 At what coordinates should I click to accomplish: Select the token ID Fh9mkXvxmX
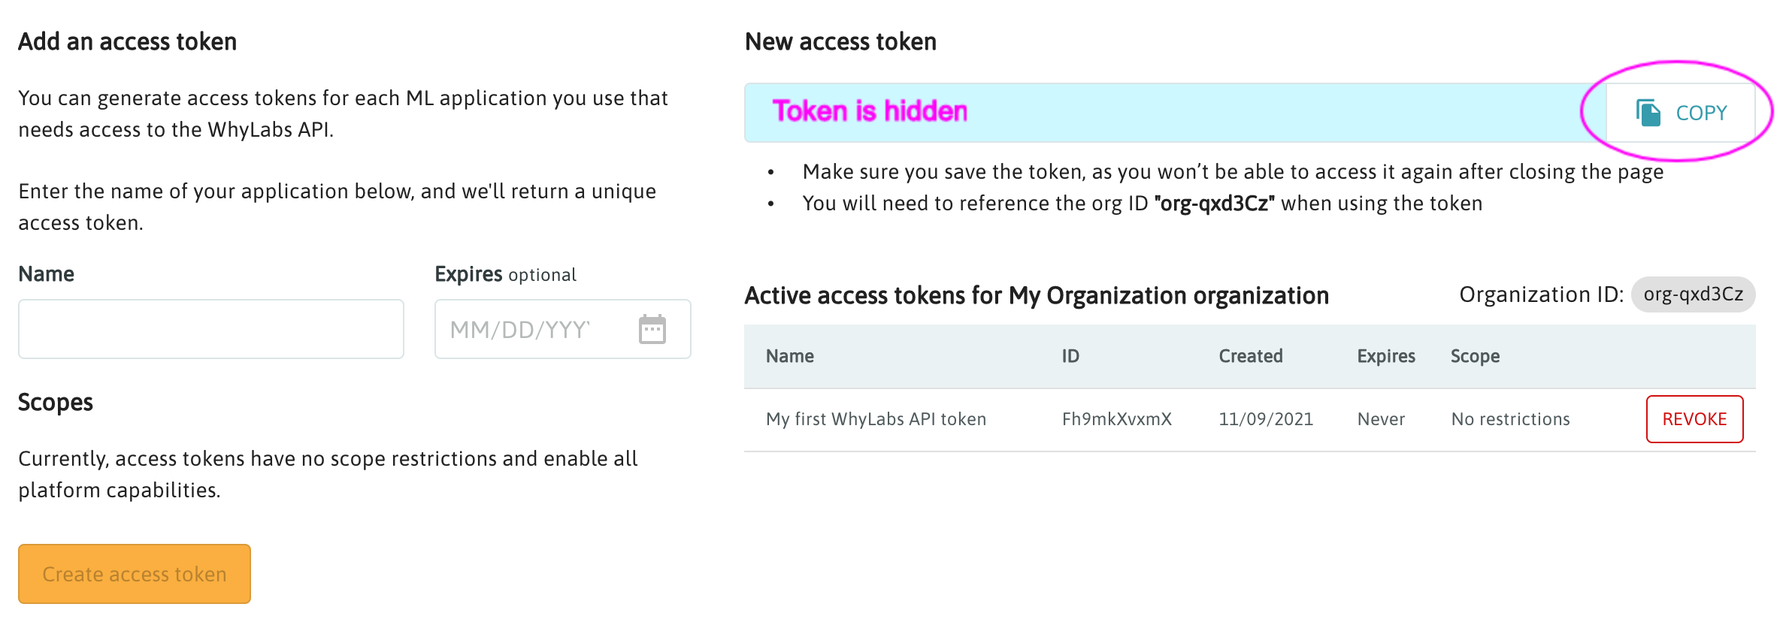point(1118,418)
